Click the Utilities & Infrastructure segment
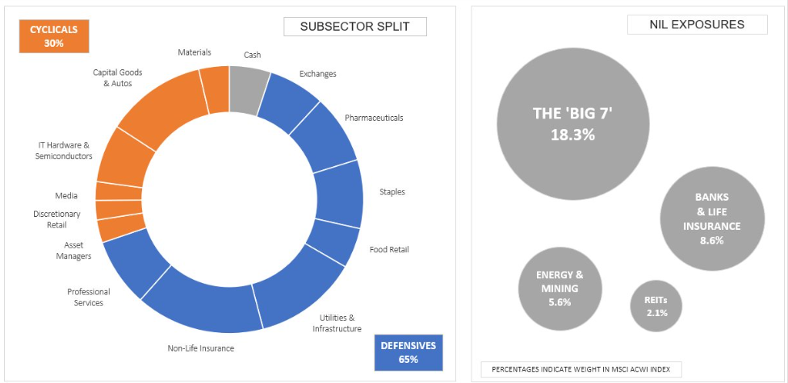 [301, 289]
